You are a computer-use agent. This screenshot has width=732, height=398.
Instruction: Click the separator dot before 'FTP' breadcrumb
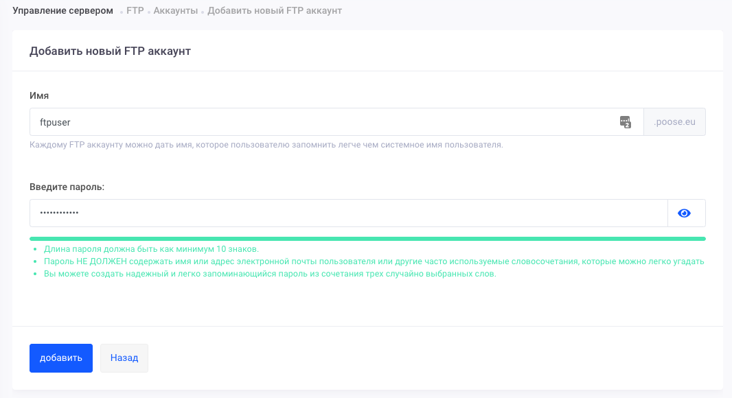[x=121, y=12]
